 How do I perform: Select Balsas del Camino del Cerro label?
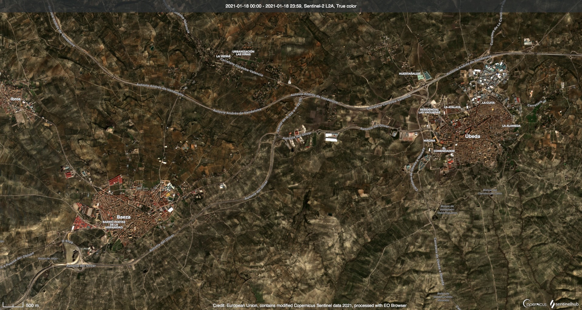[490, 192]
